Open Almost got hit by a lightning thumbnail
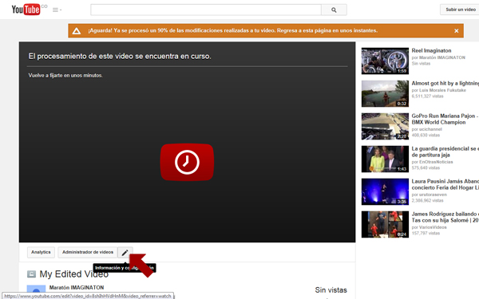 coord(385,93)
